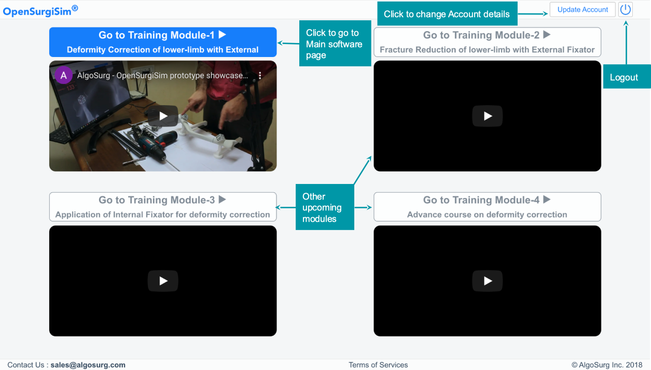This screenshot has height=370, width=651.
Task: Click the Logout tooltip label
Action: coord(624,77)
